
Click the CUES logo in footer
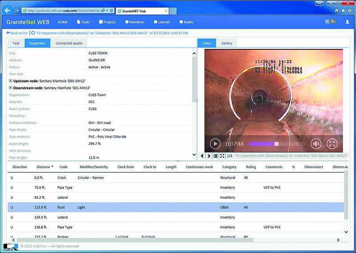(10, 247)
